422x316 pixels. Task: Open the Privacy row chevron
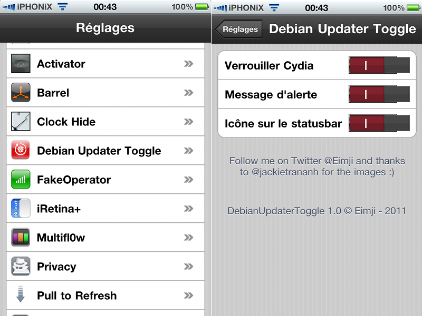(188, 266)
